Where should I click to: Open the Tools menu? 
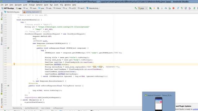click(x=56, y=5)
